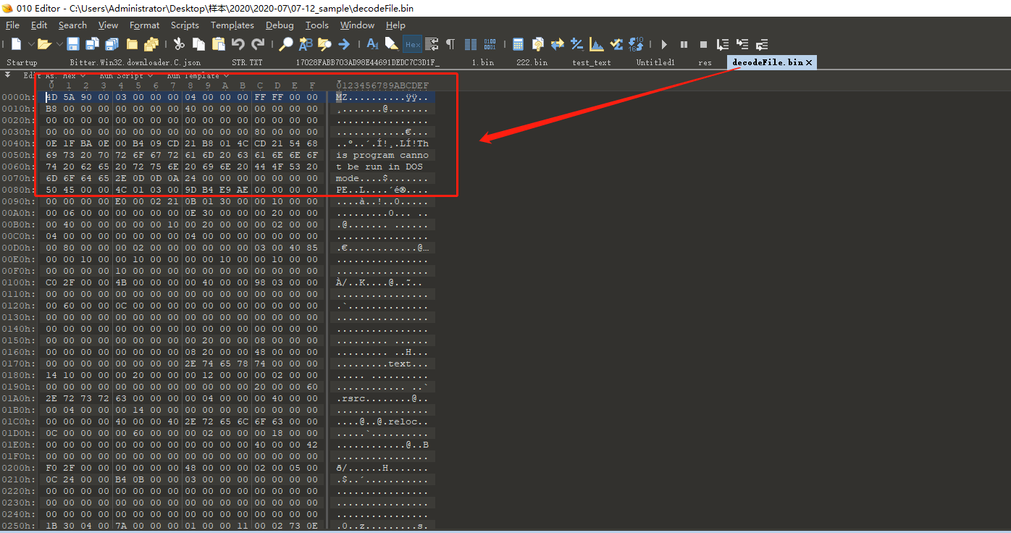Open the Histogram chart icon
1011x533 pixels.
(597, 44)
